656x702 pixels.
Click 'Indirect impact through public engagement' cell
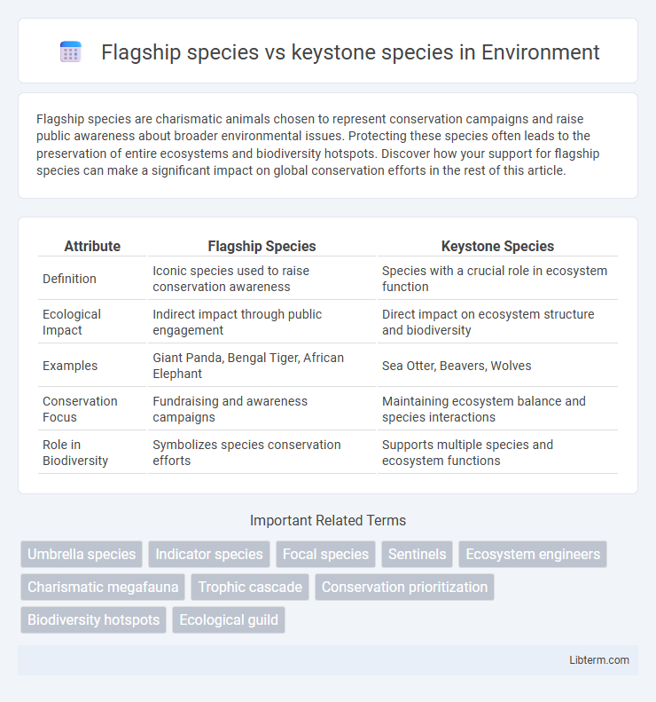(x=262, y=322)
